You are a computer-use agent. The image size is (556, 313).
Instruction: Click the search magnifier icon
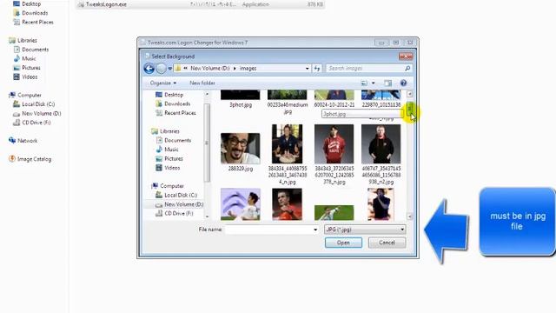coord(407,68)
